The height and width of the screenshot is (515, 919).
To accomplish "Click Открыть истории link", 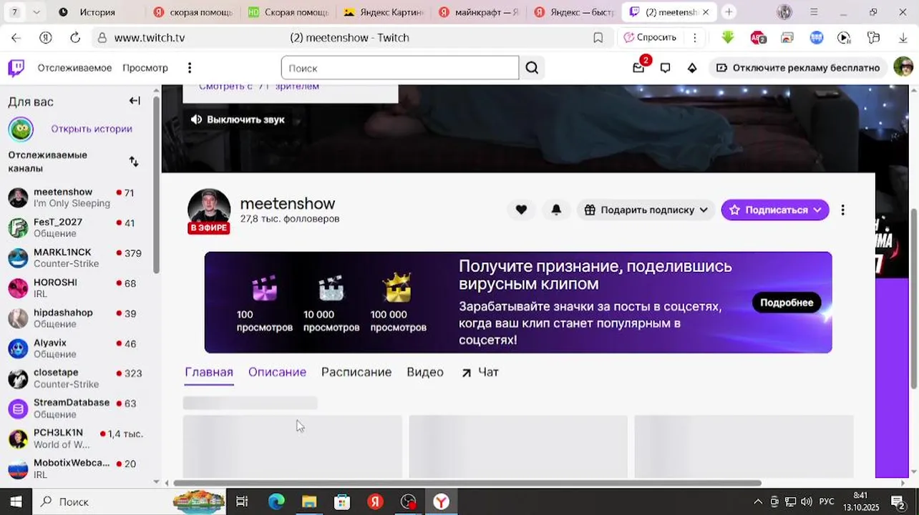I will click(x=92, y=129).
